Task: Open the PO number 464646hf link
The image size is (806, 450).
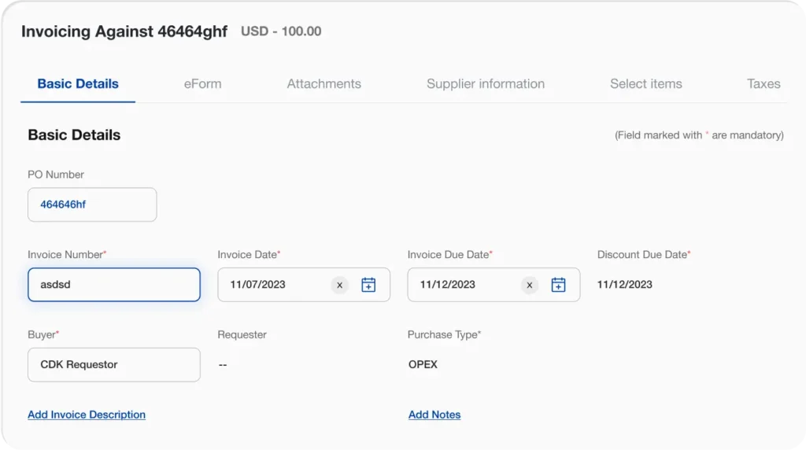Action: click(x=63, y=205)
